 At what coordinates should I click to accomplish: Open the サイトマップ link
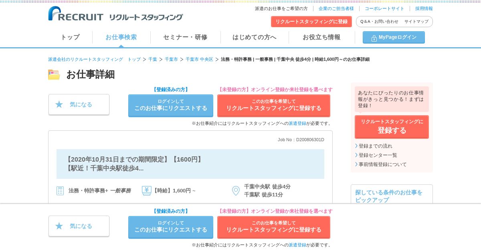[x=416, y=22]
